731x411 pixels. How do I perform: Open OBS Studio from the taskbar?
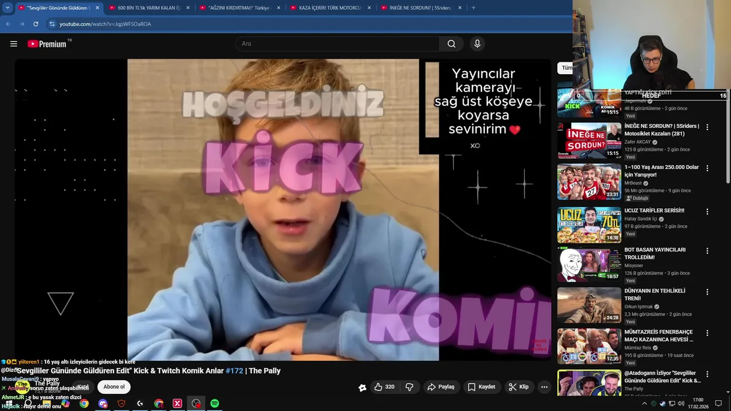(x=196, y=404)
